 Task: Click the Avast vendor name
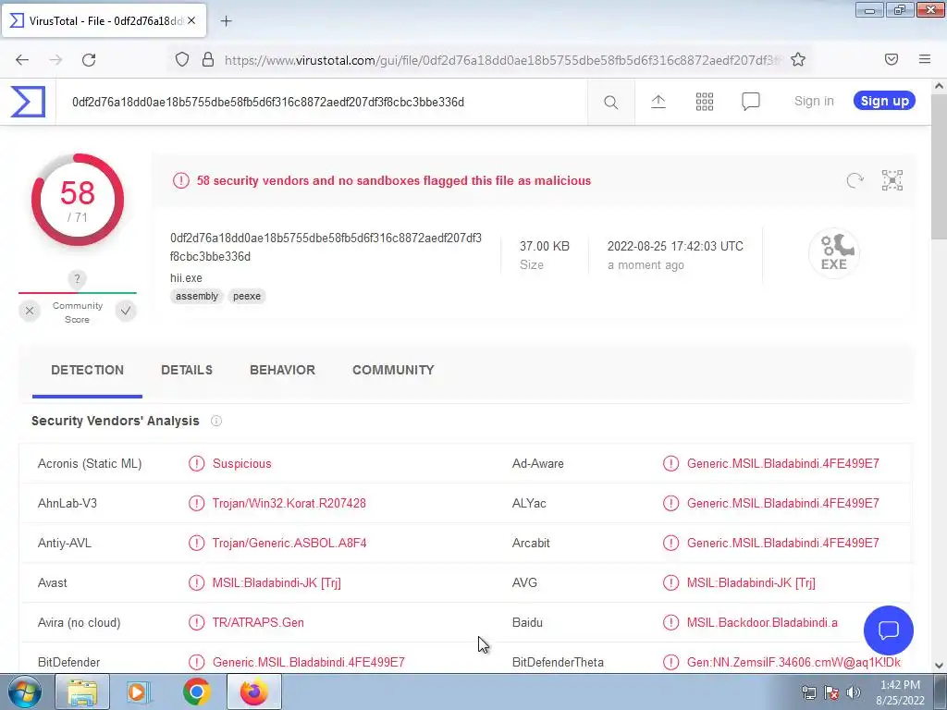point(53,583)
